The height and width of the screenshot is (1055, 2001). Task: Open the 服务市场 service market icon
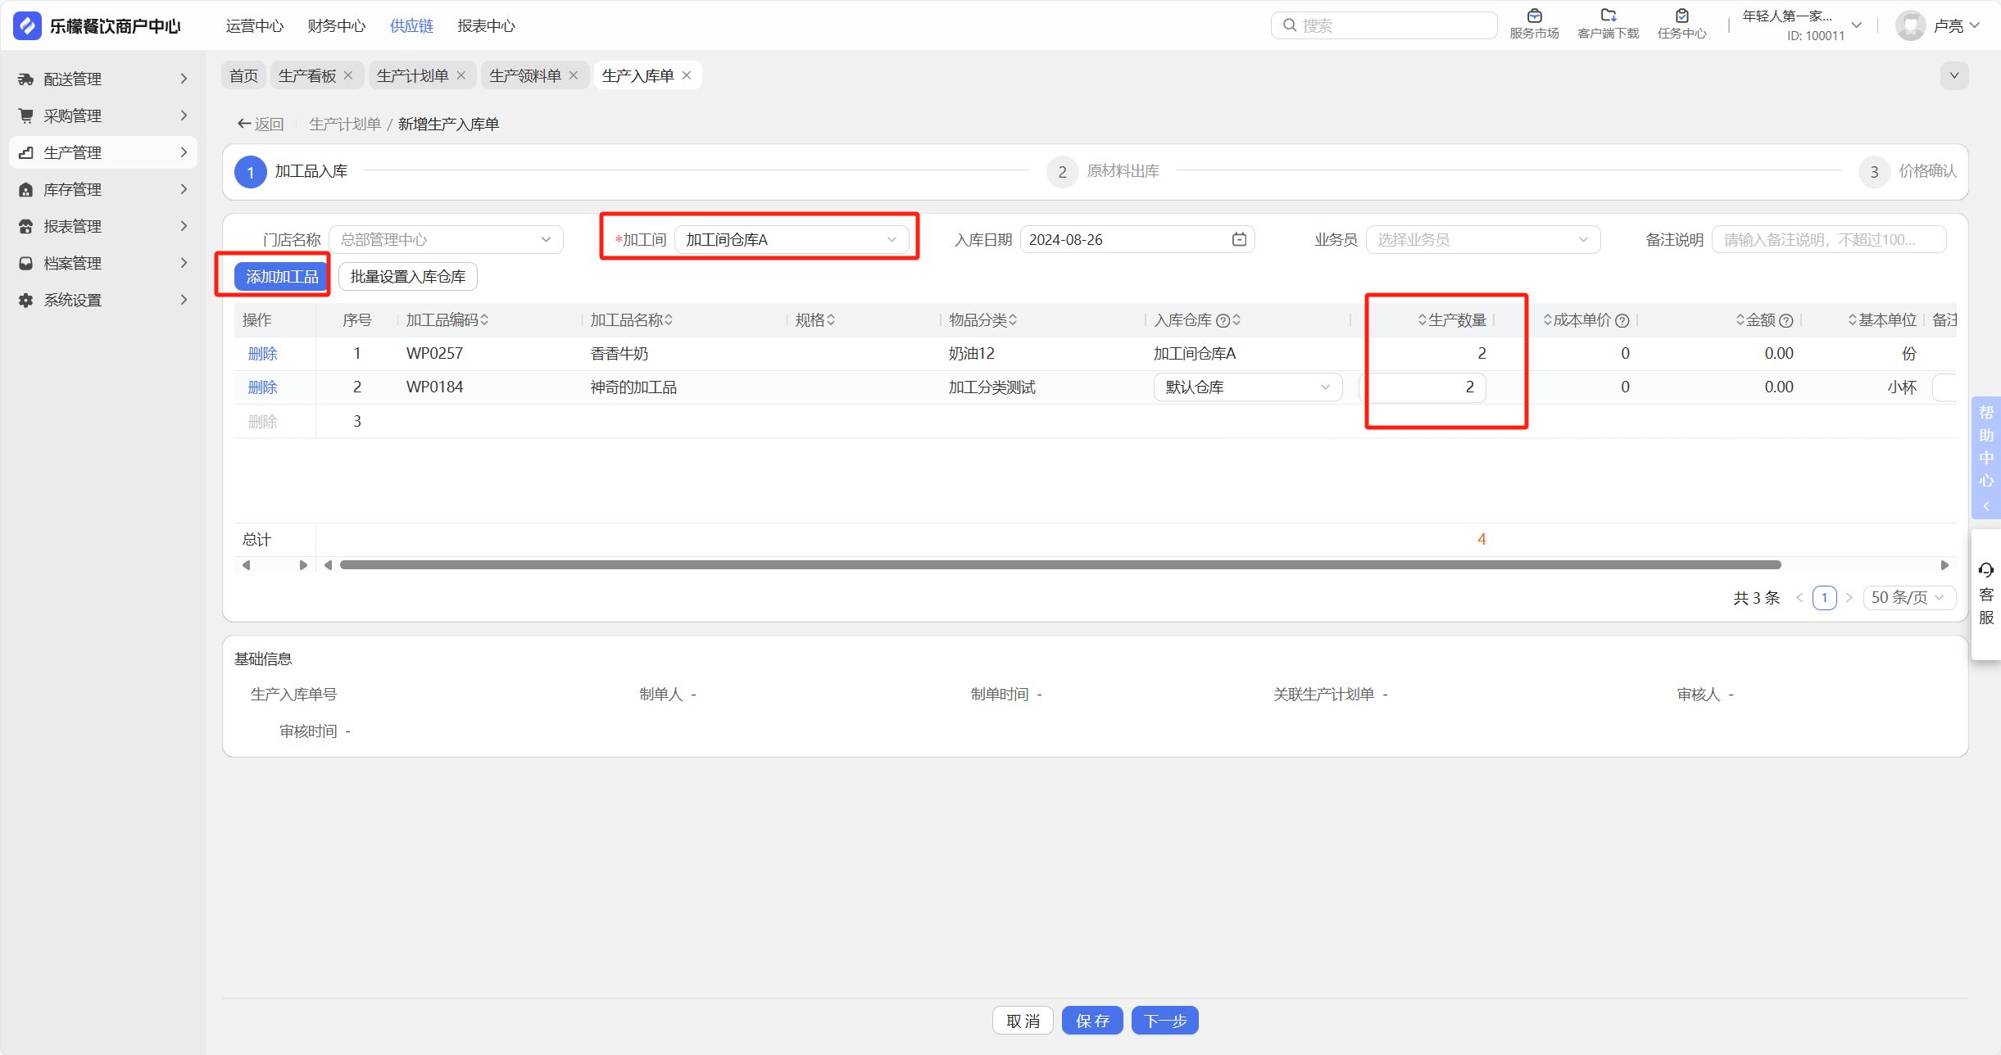coord(1534,16)
